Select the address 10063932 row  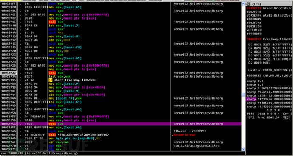[x=121, y=73]
